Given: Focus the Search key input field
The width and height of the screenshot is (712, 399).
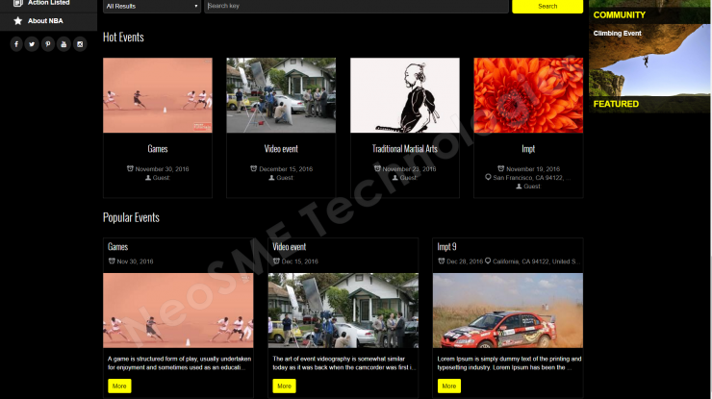Looking at the screenshot, I should click(356, 7).
